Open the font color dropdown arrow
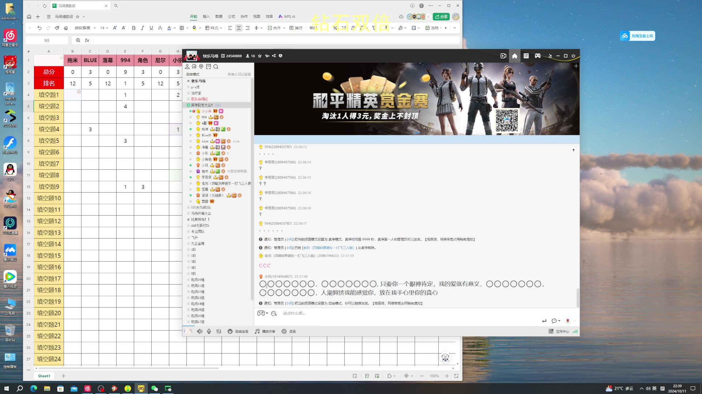 [x=175, y=28]
